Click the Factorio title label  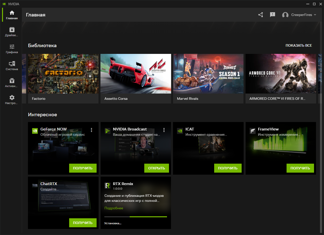coord(39,99)
